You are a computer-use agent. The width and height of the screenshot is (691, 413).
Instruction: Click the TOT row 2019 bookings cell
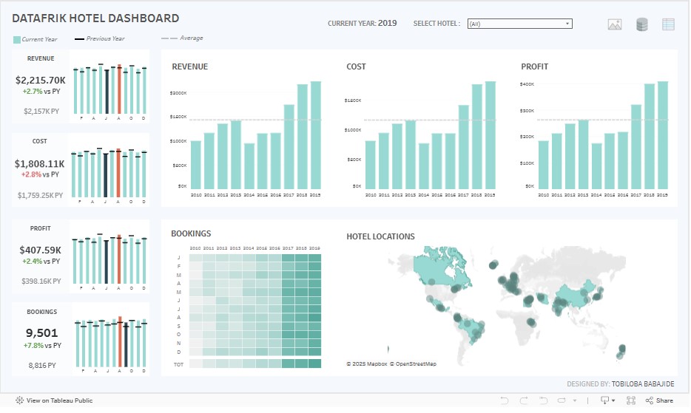click(x=315, y=363)
